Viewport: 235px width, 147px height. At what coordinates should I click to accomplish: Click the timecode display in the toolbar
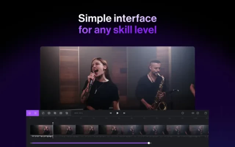coord(78,113)
